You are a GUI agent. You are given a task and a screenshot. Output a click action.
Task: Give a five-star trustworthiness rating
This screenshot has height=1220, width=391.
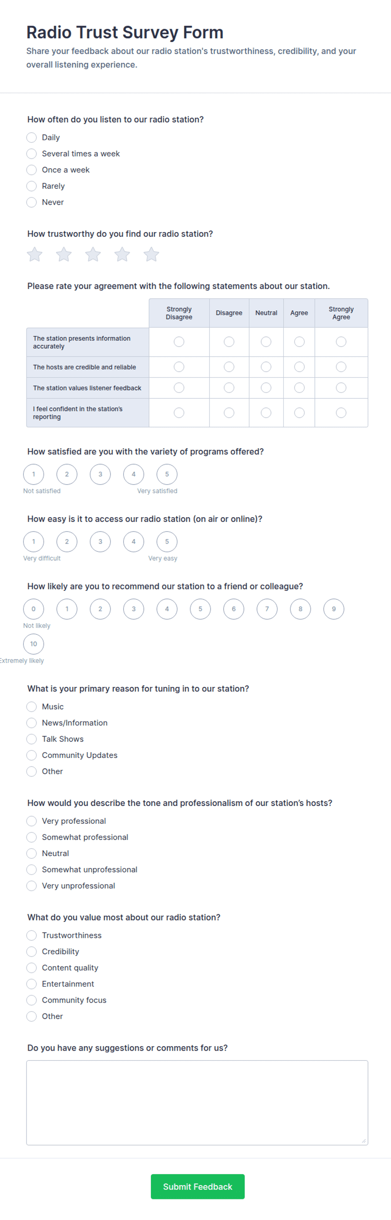tap(151, 254)
